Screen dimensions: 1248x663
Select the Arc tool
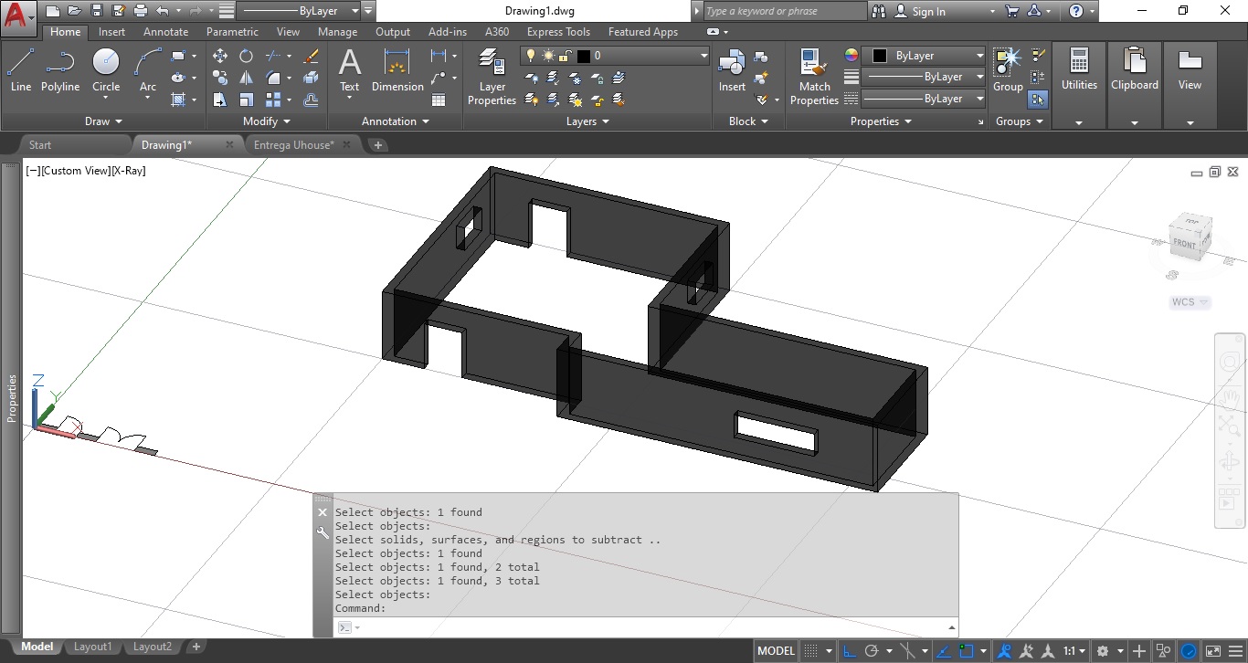click(x=148, y=70)
